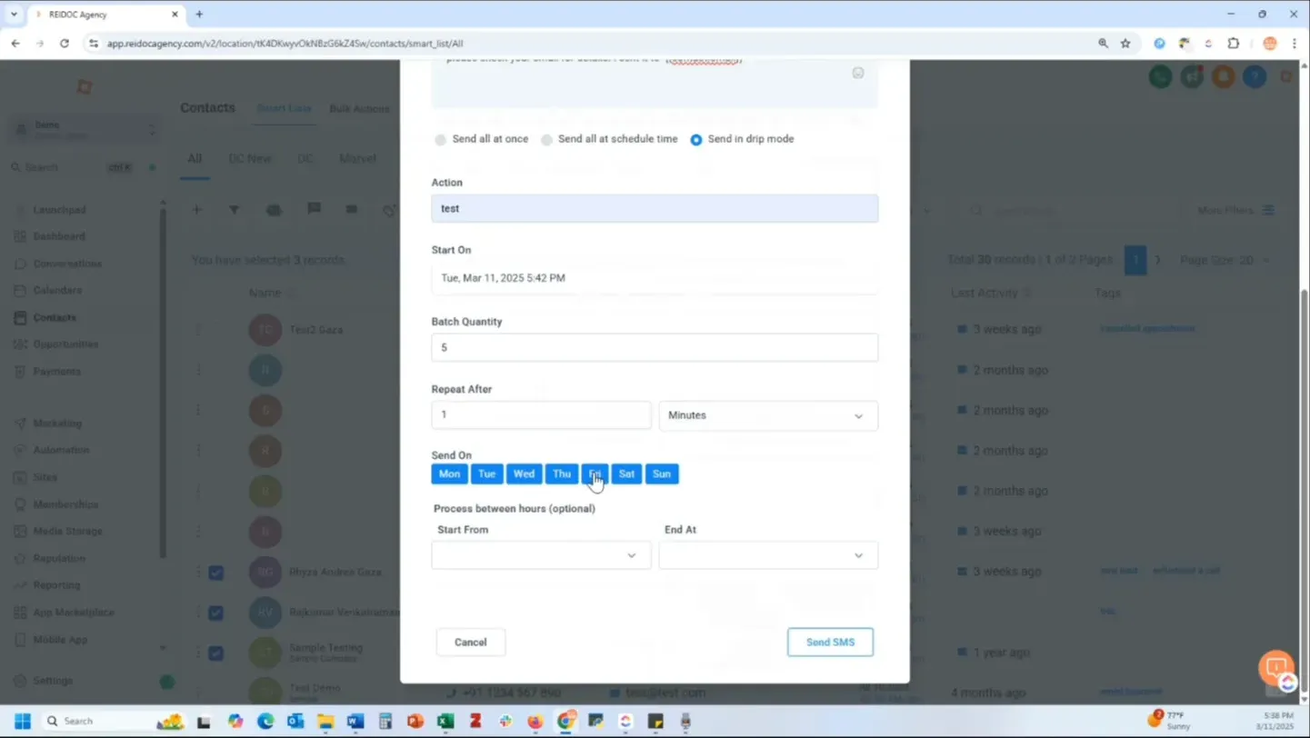
Task: Open the support chat widget icon
Action: click(1277, 668)
